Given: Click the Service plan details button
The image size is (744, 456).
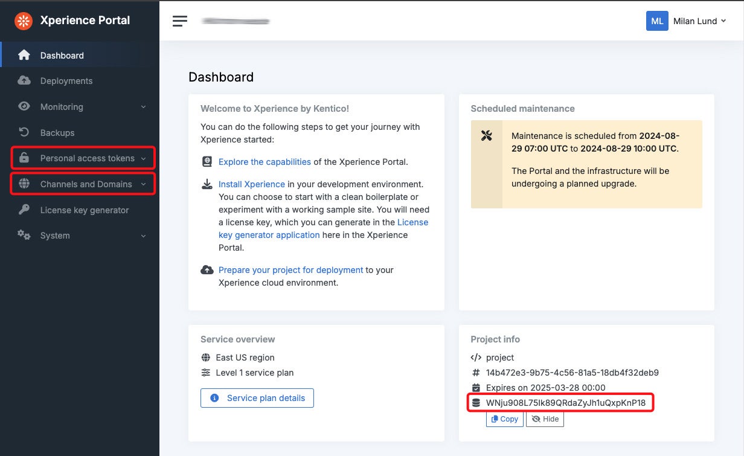Looking at the screenshot, I should [x=257, y=398].
